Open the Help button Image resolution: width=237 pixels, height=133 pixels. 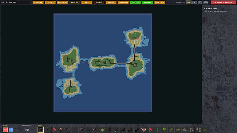(87, 3)
